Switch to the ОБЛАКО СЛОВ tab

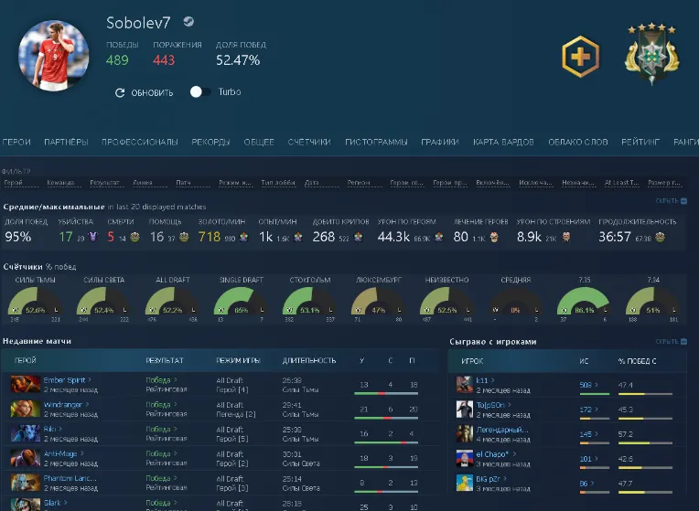click(x=577, y=142)
